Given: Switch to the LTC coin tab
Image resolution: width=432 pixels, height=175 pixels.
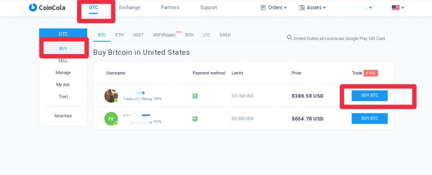Looking at the screenshot, I should tap(207, 35).
